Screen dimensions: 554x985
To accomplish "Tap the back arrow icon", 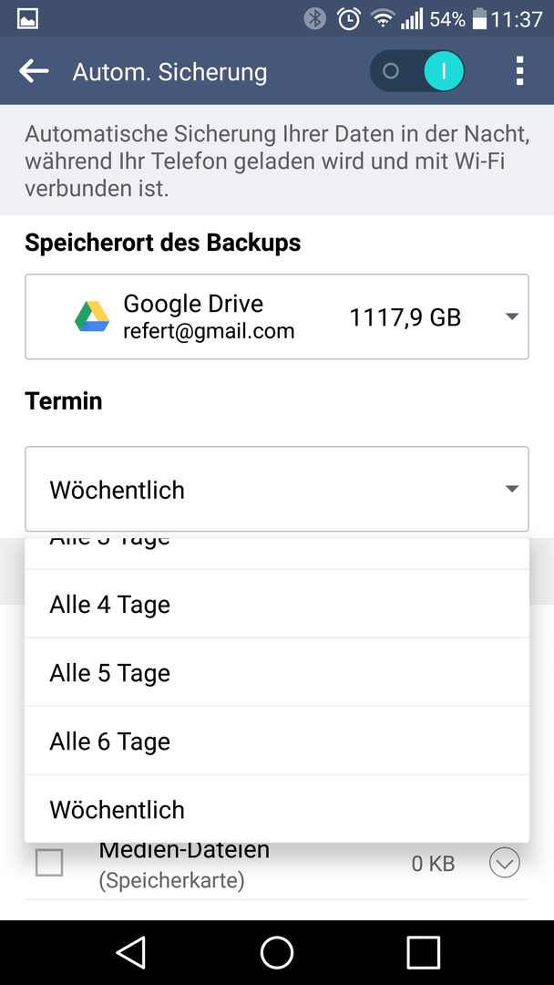I will coord(34,71).
